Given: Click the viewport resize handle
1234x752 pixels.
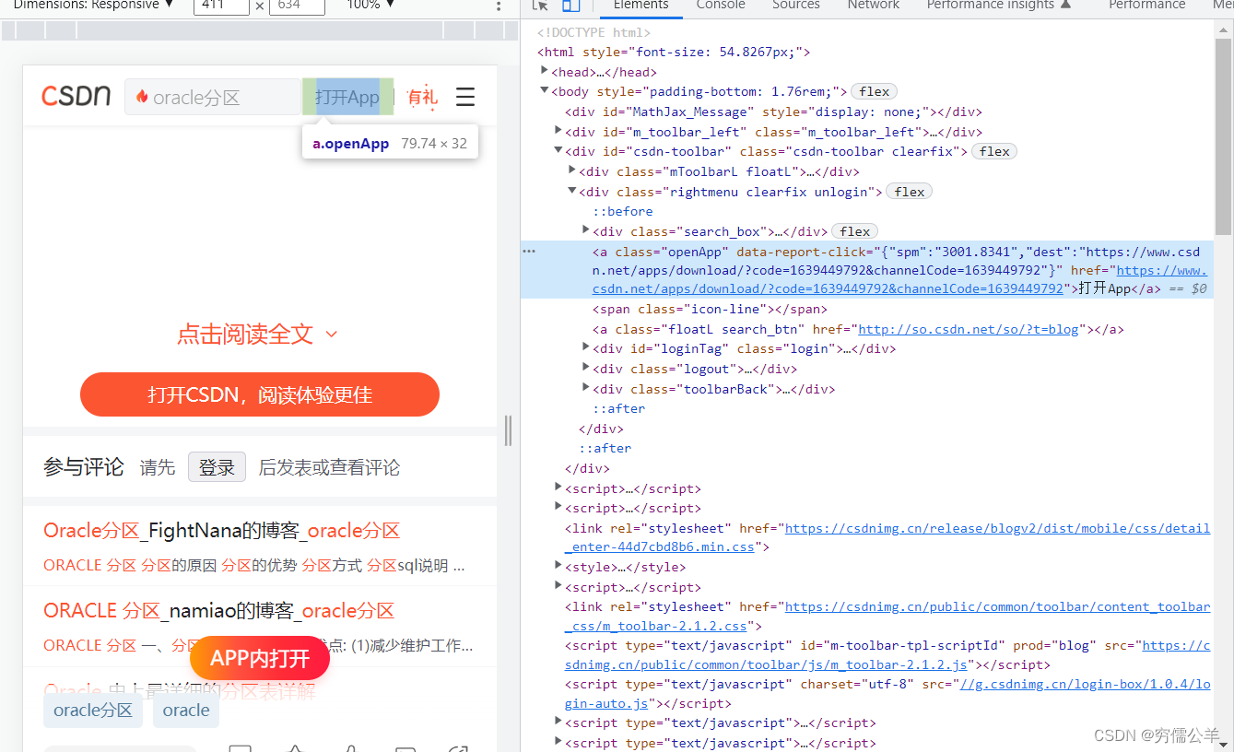Looking at the screenshot, I should [x=508, y=430].
